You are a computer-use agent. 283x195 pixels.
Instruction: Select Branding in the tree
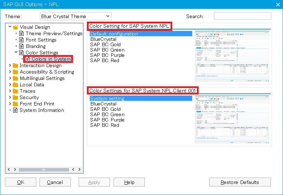click(36, 46)
